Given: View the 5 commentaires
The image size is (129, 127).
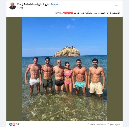Looking at the screenshot, I should (97, 124).
